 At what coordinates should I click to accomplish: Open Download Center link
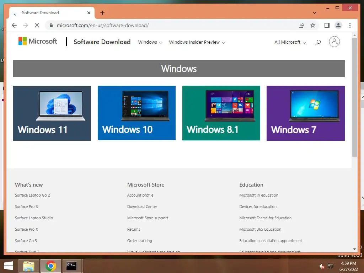(x=142, y=207)
